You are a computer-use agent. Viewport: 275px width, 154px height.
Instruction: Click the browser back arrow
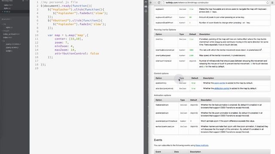tap(151, 3)
